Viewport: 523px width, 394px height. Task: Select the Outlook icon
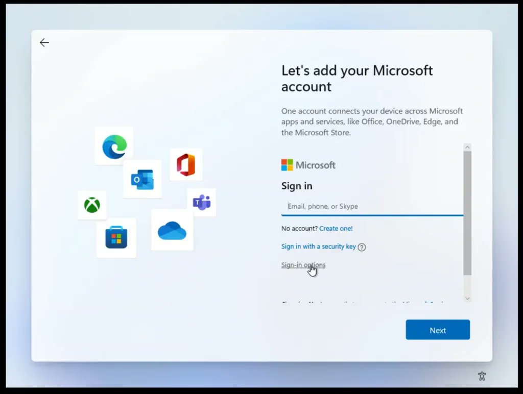(x=141, y=180)
